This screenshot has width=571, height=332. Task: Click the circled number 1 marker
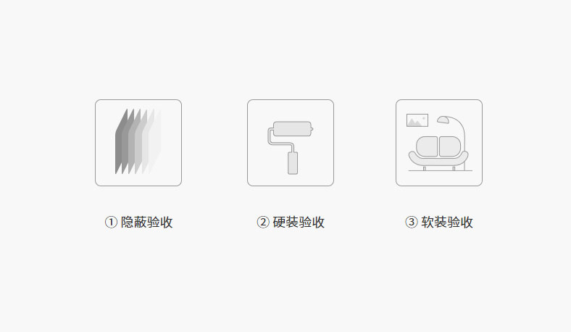pyautogui.click(x=111, y=222)
